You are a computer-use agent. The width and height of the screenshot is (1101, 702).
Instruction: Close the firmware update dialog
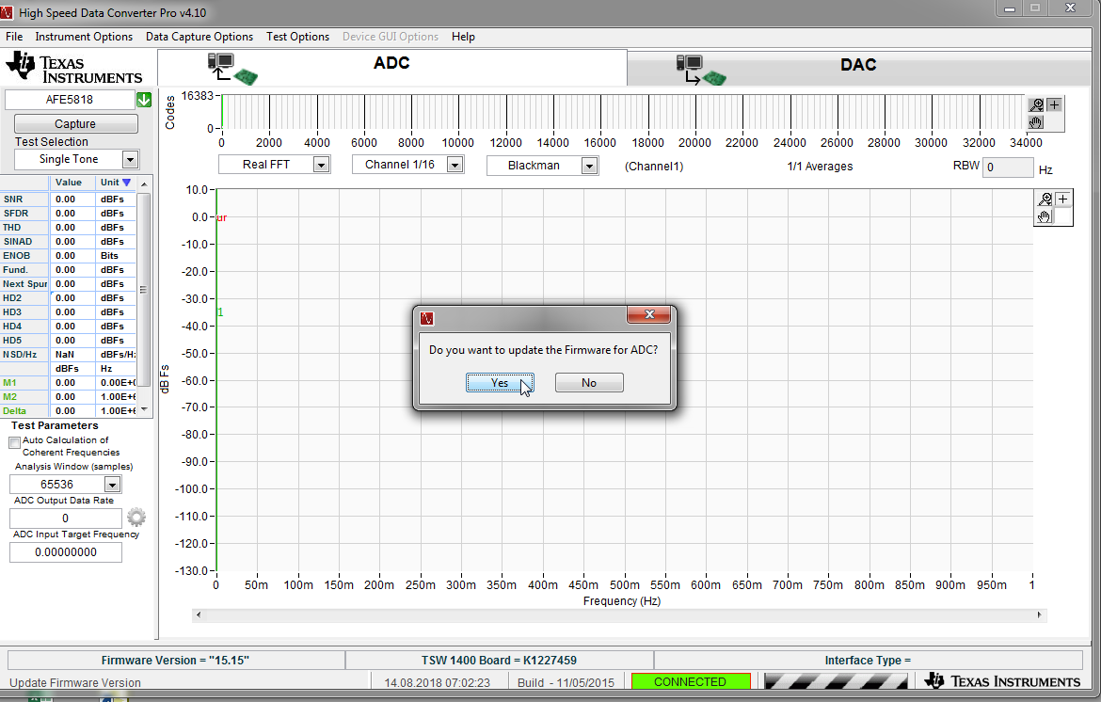(648, 315)
